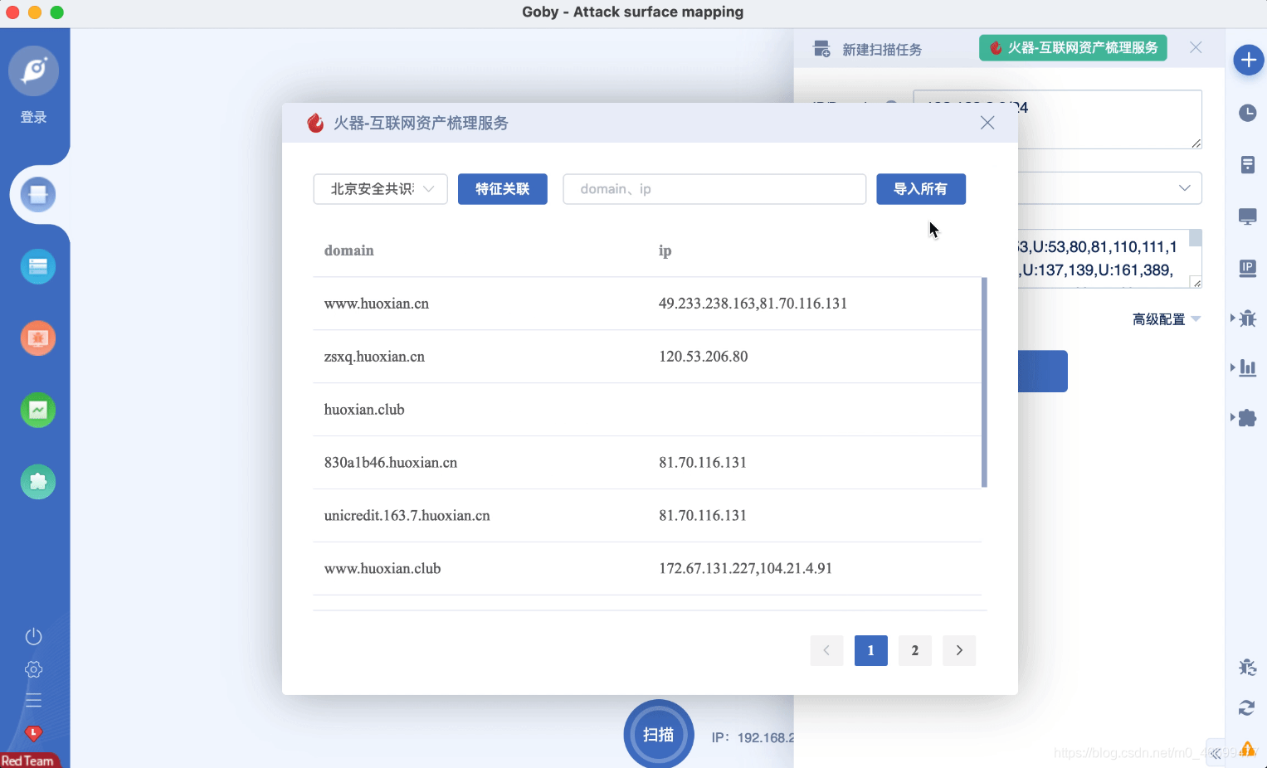Click the blue plus new-task icon
This screenshot has width=1267, height=768.
(1248, 60)
